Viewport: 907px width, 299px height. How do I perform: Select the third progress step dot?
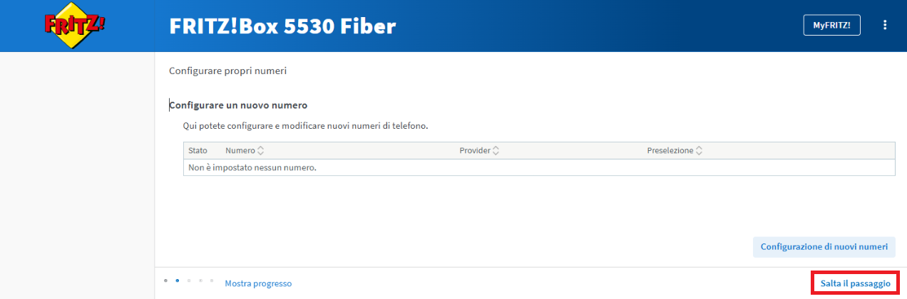point(189,280)
